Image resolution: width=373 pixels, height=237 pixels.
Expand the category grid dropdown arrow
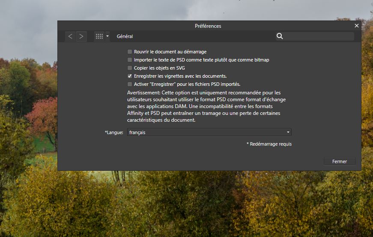107,36
